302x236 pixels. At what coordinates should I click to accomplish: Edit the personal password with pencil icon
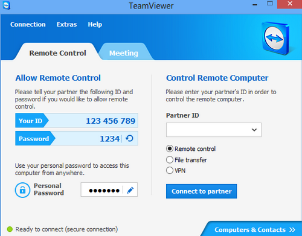point(130,190)
